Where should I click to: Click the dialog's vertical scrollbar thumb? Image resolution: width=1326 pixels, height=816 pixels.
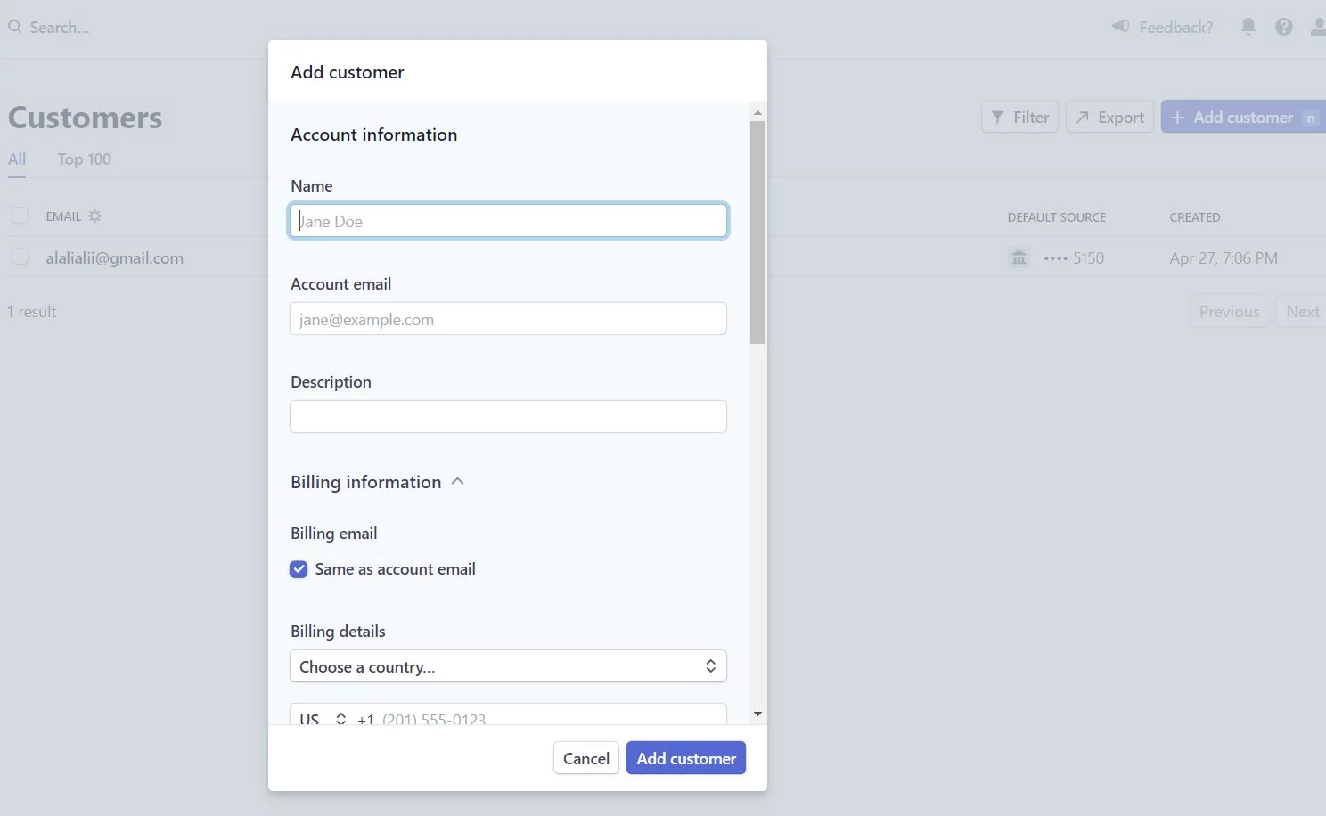(757, 232)
